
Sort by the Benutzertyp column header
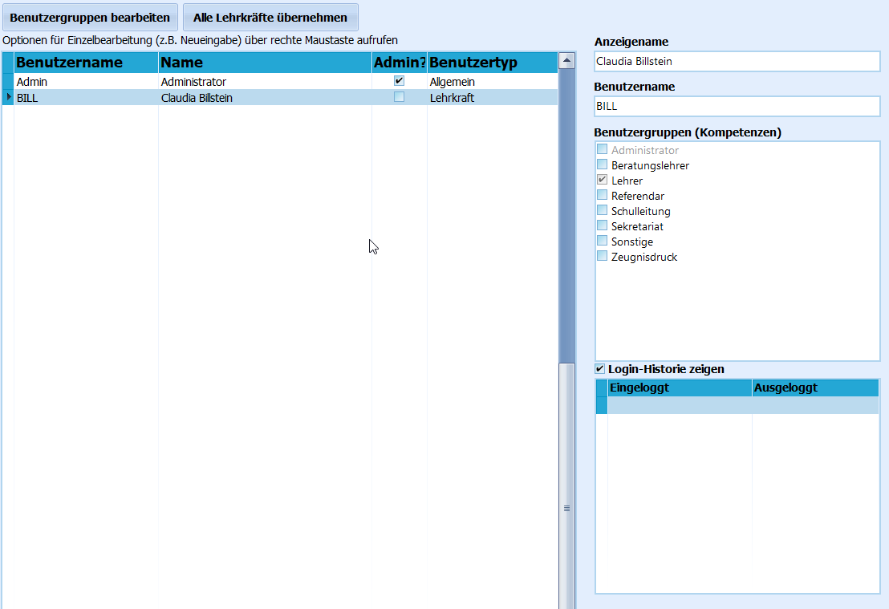pos(492,63)
